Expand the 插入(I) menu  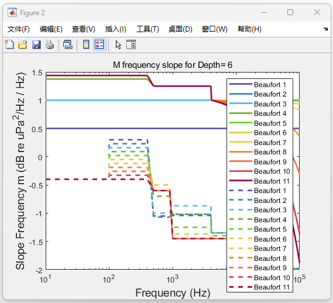pos(116,29)
